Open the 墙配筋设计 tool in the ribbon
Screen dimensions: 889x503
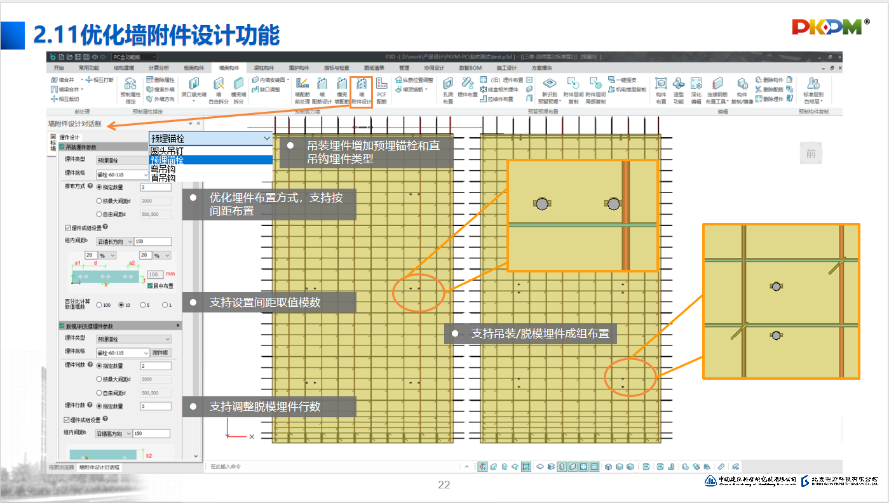322,90
